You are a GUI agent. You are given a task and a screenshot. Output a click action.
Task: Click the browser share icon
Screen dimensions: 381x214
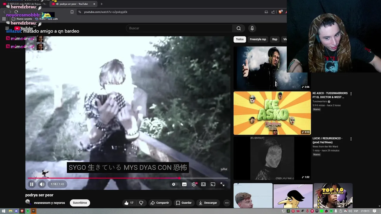click(x=273, y=12)
